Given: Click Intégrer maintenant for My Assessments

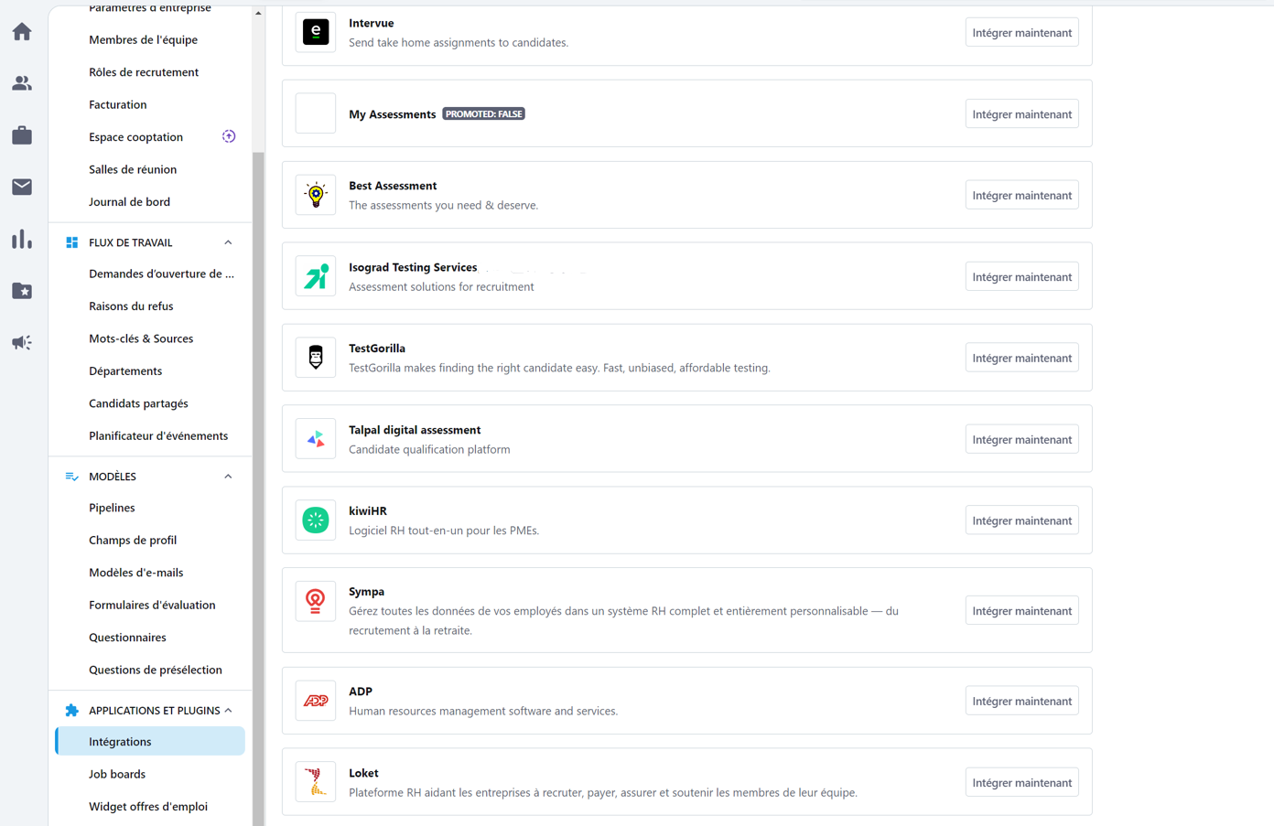Looking at the screenshot, I should click(1021, 114).
